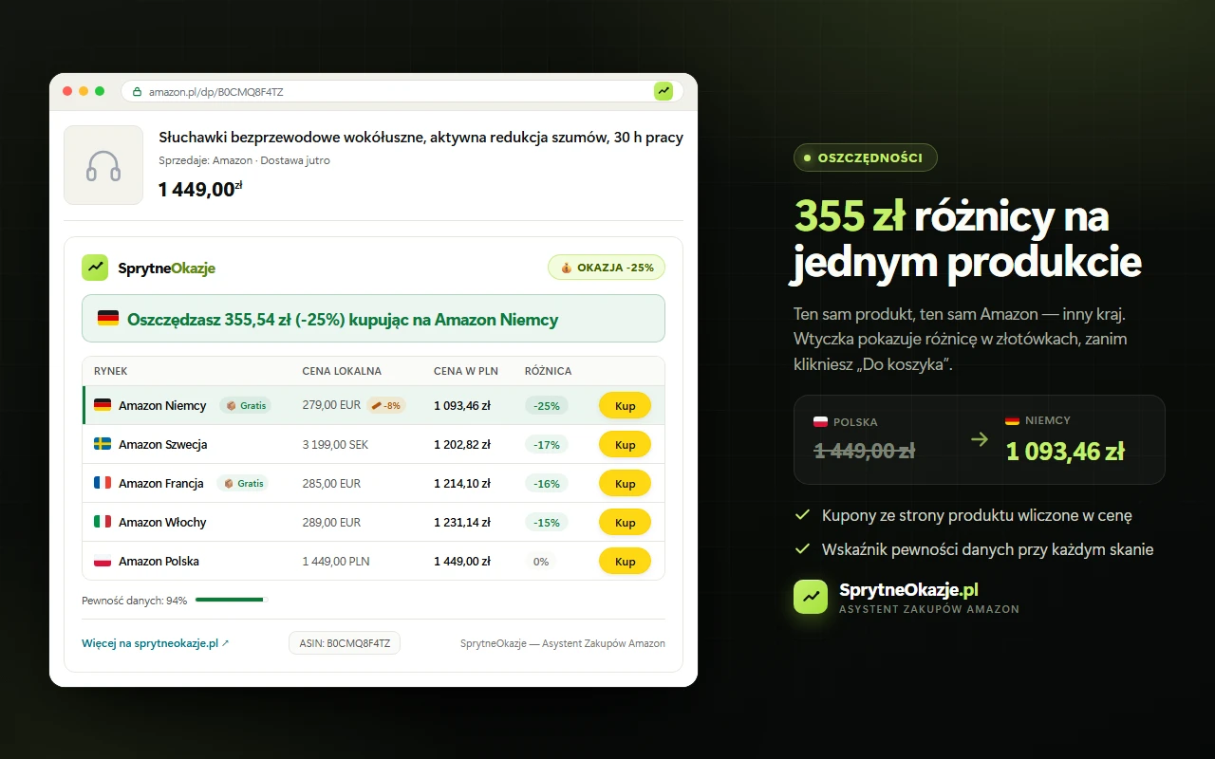The image size is (1215, 759).
Task: Click the lock icon in the address bar
Action: click(x=137, y=92)
